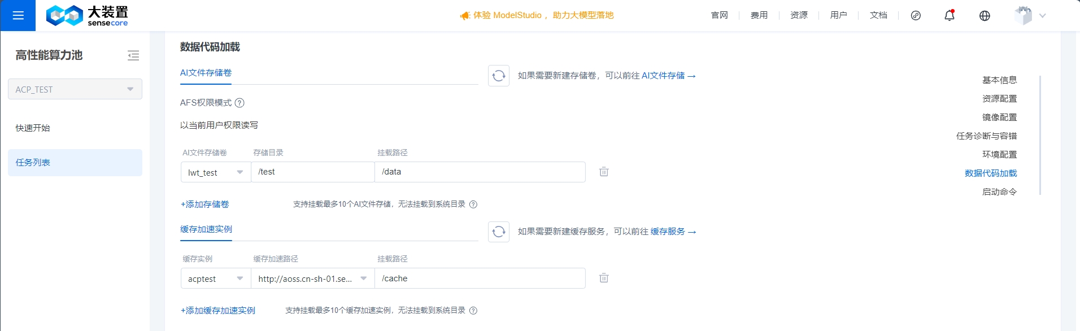Viewport: 1080px width, 331px height.
Task: Delete the lwt_test storage volume row
Action: 604,172
